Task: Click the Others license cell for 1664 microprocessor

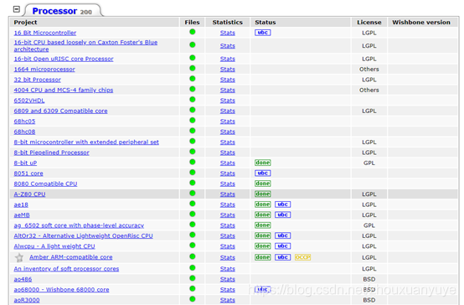Action: (369, 70)
